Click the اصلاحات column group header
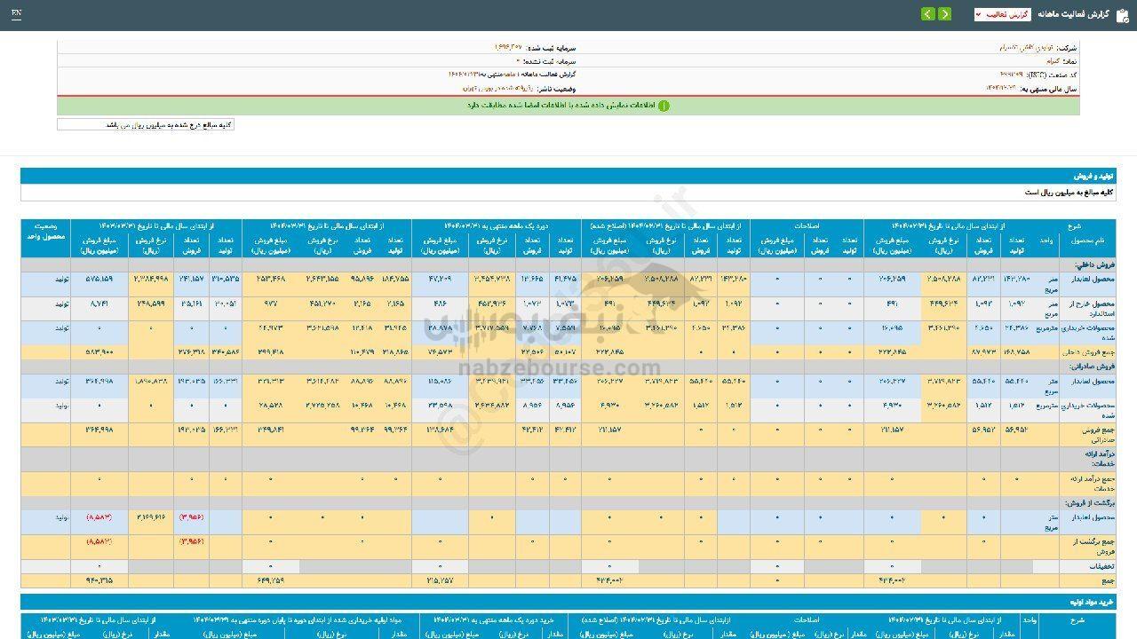The height and width of the screenshot is (639, 1137). click(807, 226)
